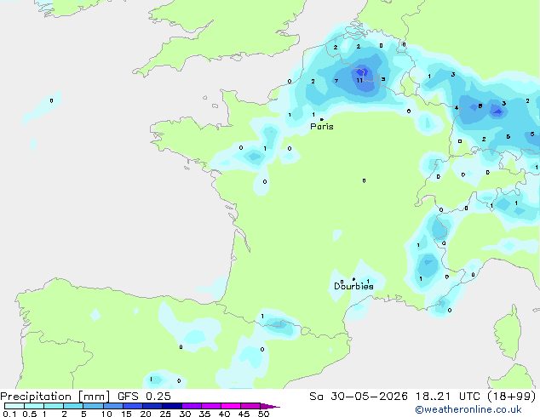Pick the 10–15 mm legend color box
The image size is (540, 417).
coord(113,406)
